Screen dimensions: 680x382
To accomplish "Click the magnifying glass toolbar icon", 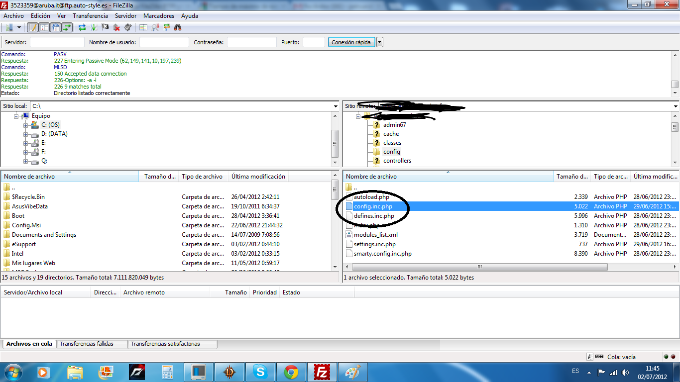I will [x=155, y=27].
